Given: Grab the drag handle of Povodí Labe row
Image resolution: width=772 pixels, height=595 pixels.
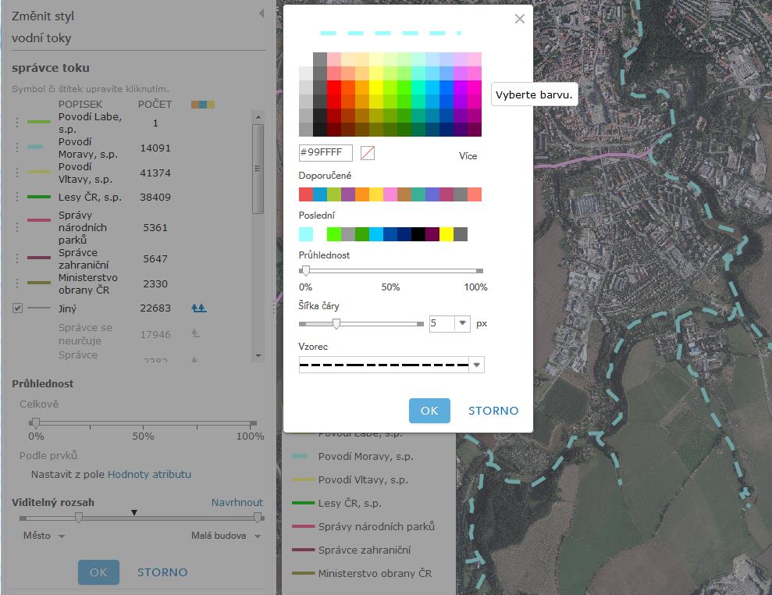Looking at the screenshot, I should click(16, 123).
